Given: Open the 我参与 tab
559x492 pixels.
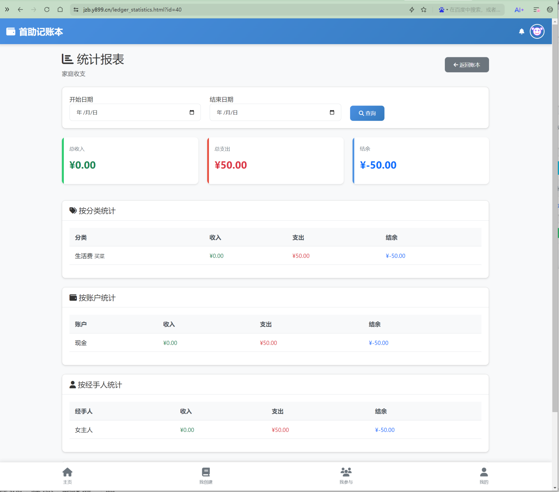Looking at the screenshot, I should click(346, 475).
